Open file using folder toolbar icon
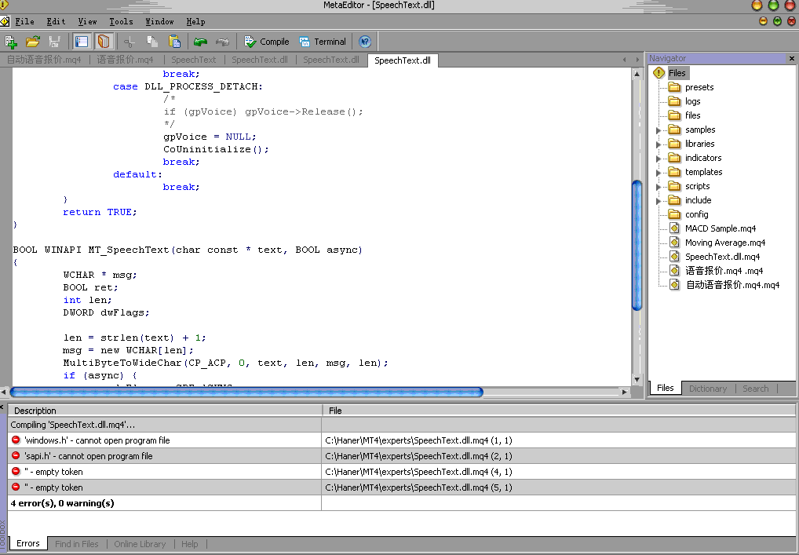Screen dimensions: 799x555 [33, 42]
